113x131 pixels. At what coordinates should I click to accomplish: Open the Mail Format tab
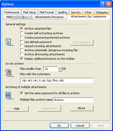(x=47, y=12)
